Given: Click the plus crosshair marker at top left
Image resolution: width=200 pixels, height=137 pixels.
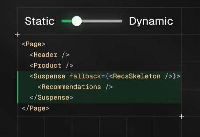Looking at the screenshot, I should click(17, 35).
